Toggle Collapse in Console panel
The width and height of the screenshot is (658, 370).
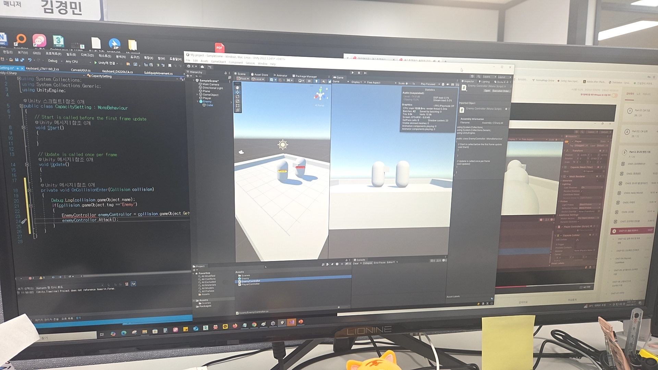tap(367, 263)
